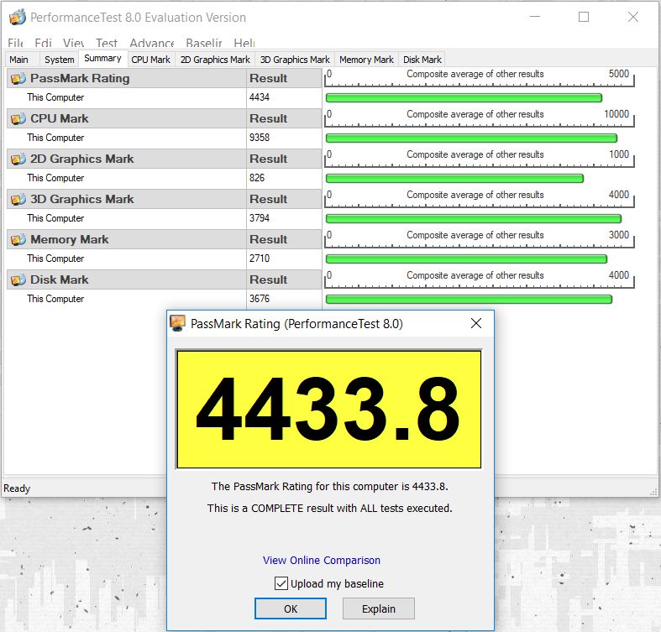Click the CPU Mark result value 9358

click(260, 138)
